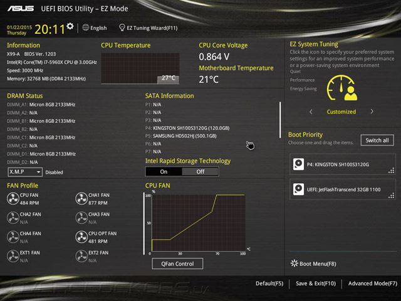The height and width of the screenshot is (301, 401).
Task: Click the globe language icon
Action: [86, 28]
